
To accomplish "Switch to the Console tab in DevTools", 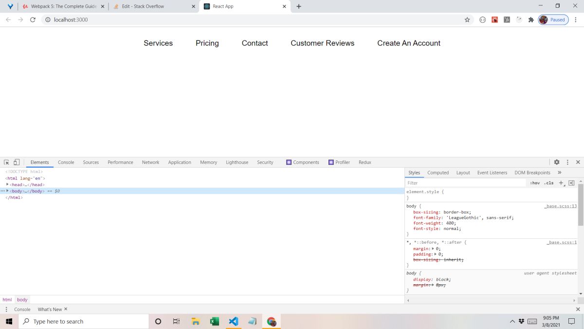I will [x=66, y=162].
